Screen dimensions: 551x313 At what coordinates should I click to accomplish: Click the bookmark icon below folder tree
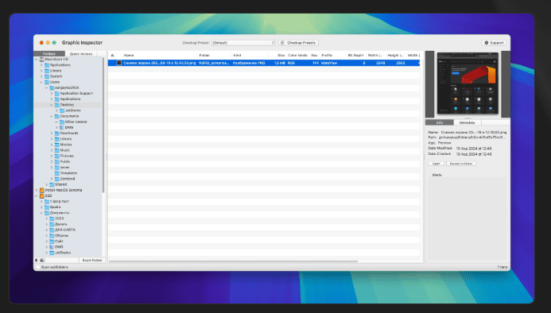37,261
